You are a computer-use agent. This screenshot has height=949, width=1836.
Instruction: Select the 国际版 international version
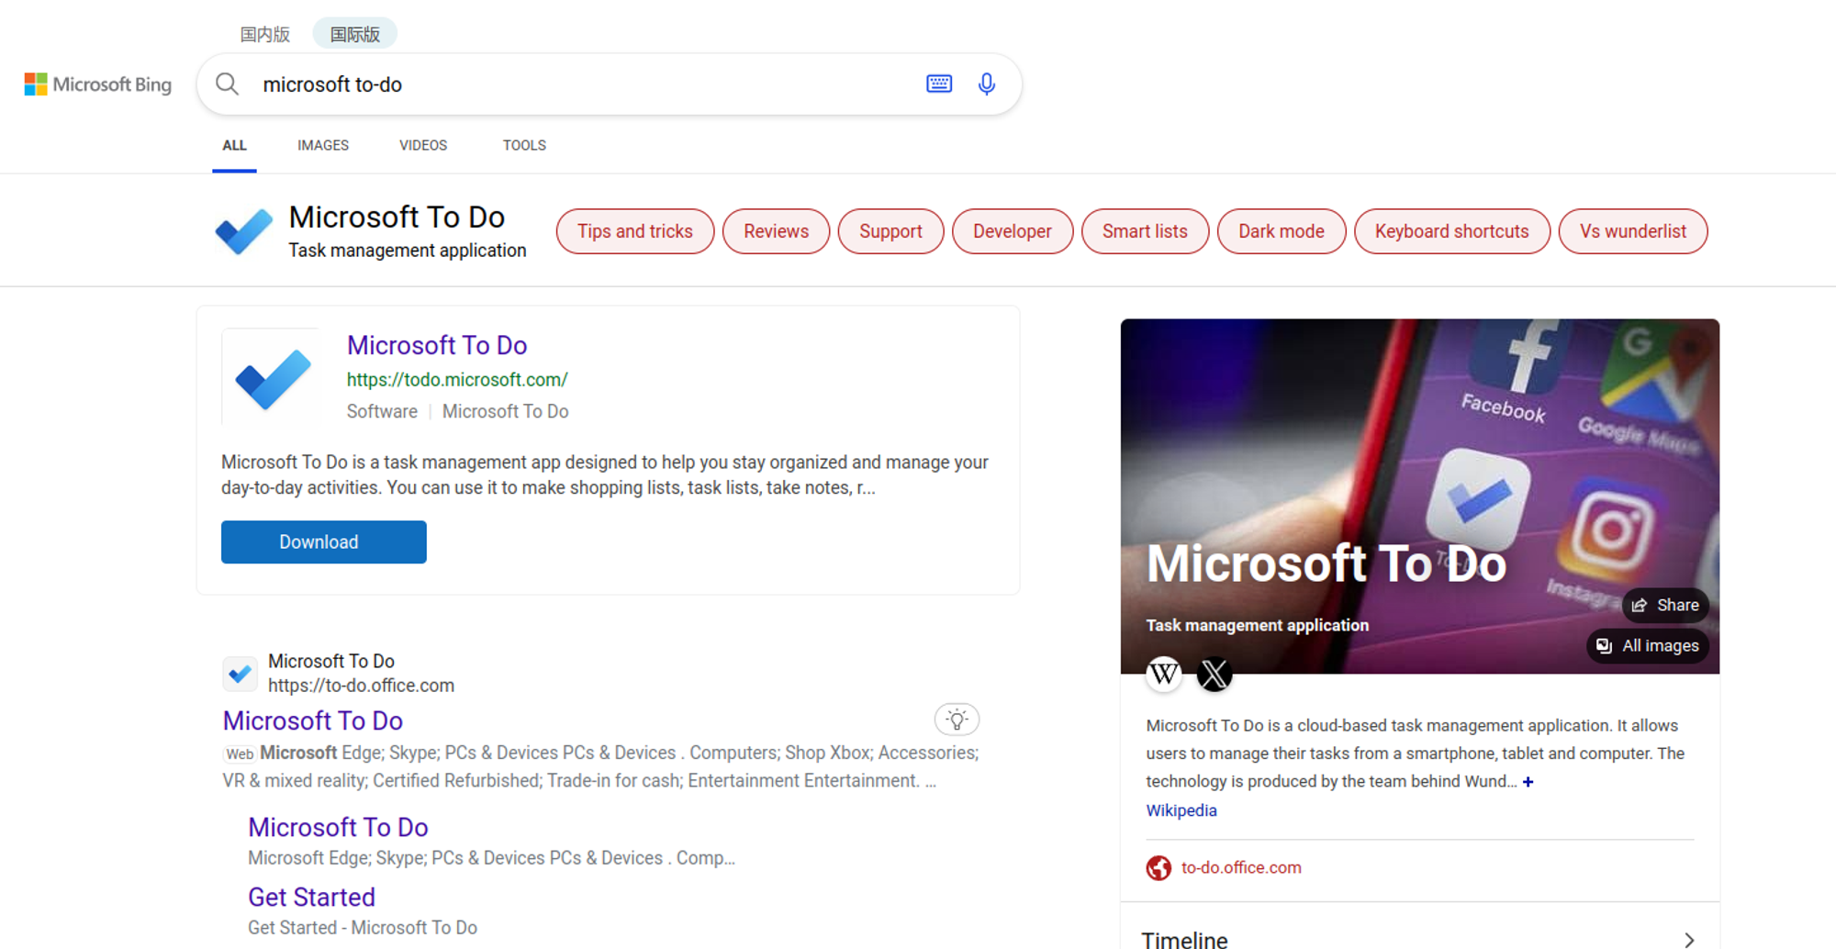(x=354, y=34)
